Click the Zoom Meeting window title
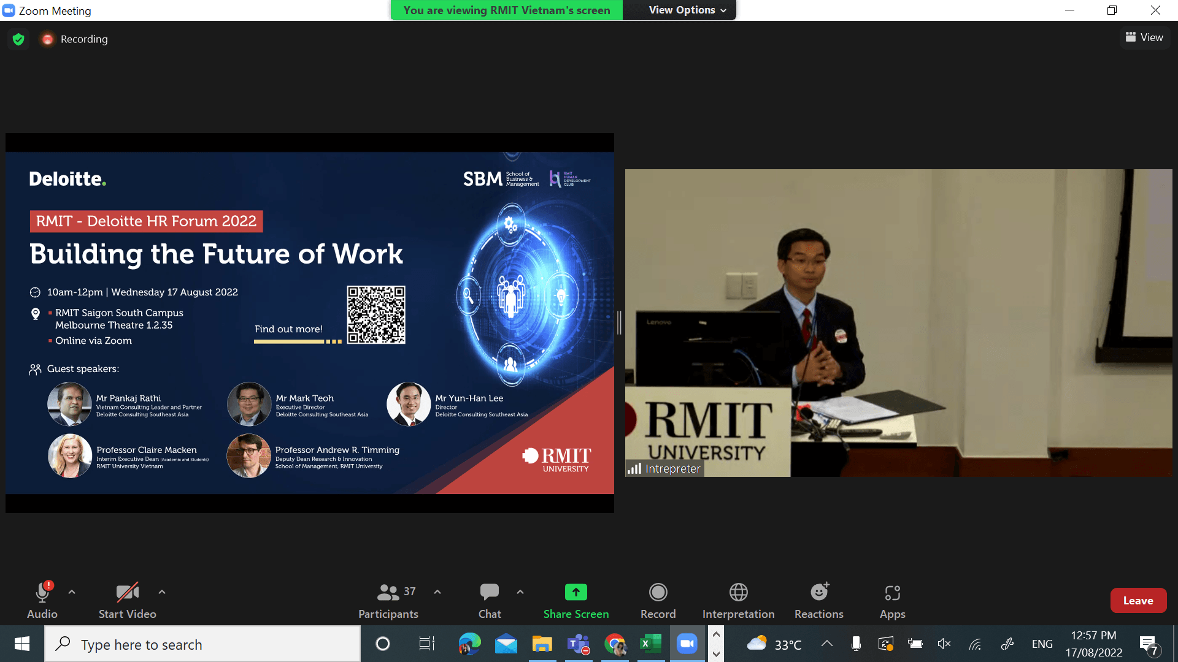Image resolution: width=1178 pixels, height=662 pixels. (x=55, y=10)
